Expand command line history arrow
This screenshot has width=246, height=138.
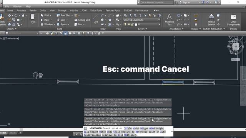click(x=172, y=131)
